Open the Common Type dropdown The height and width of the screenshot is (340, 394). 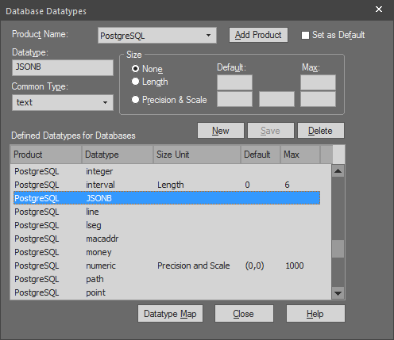pyautogui.click(x=63, y=102)
